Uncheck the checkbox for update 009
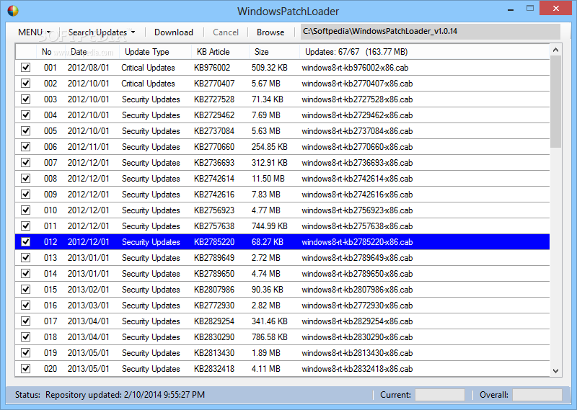 (x=25, y=194)
